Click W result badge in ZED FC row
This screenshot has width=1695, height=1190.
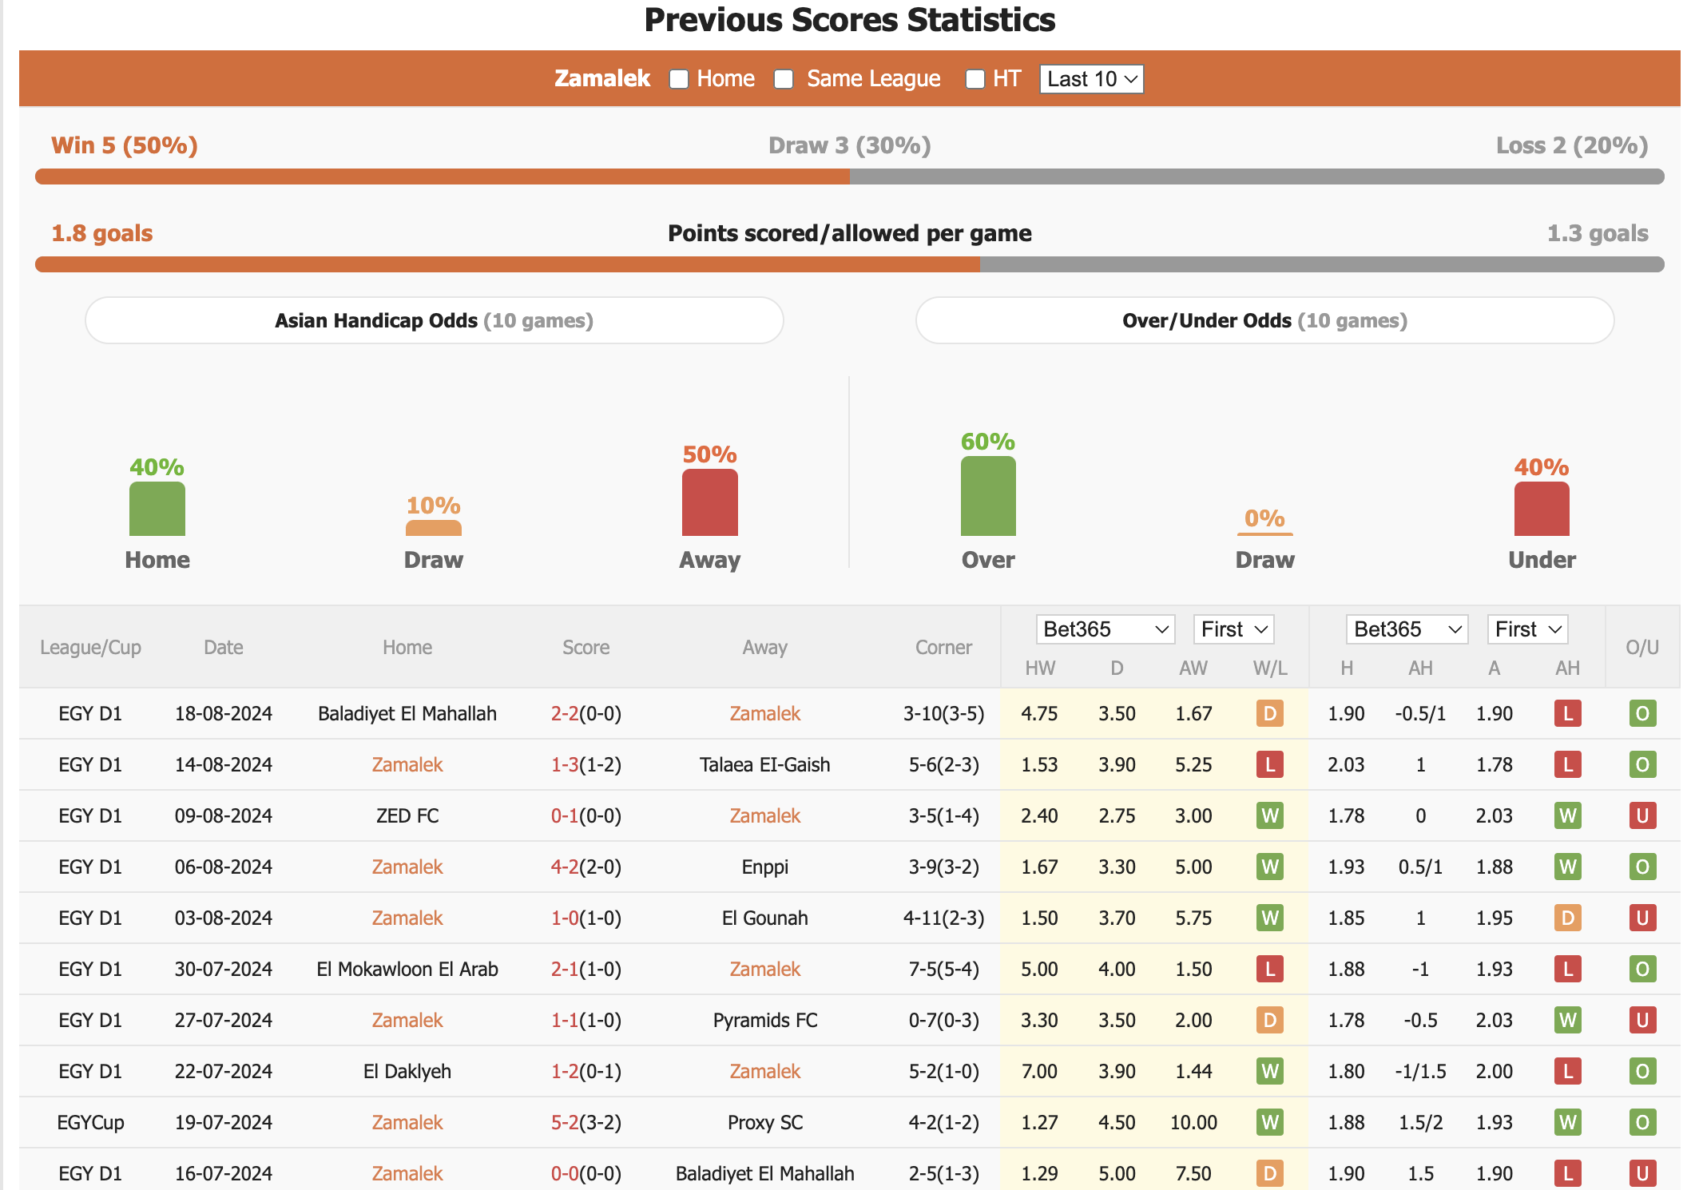point(1269,815)
